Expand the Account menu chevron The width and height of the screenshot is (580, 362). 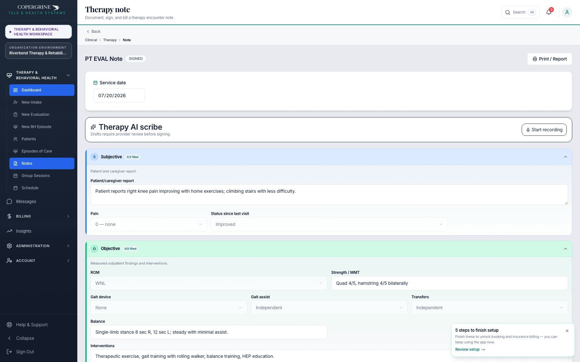pos(68,261)
